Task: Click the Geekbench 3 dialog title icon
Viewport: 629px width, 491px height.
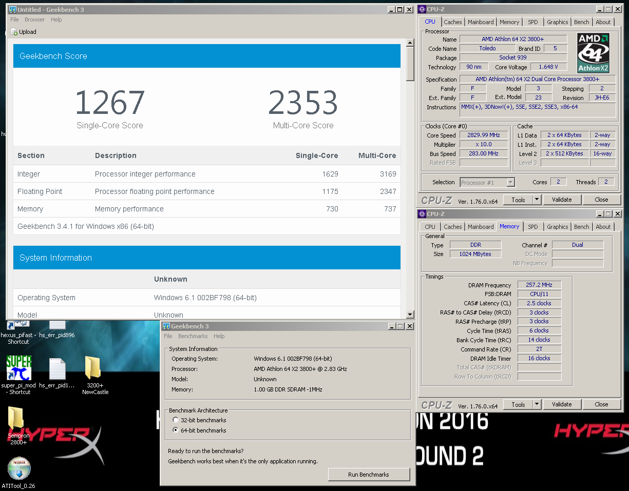Action: click(165, 326)
